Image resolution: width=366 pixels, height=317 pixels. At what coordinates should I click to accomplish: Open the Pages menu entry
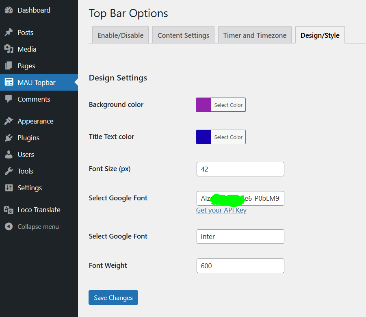coord(39,66)
